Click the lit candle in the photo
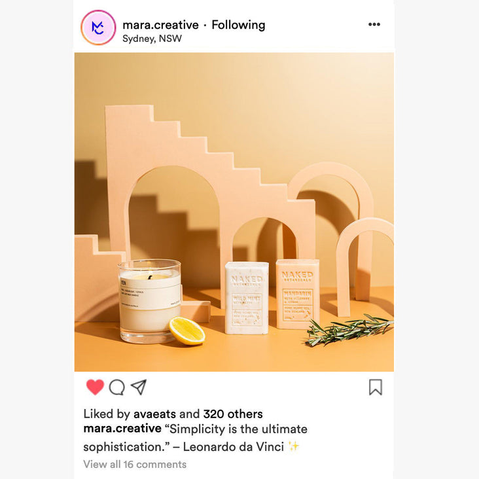479x479 pixels. click(x=150, y=302)
